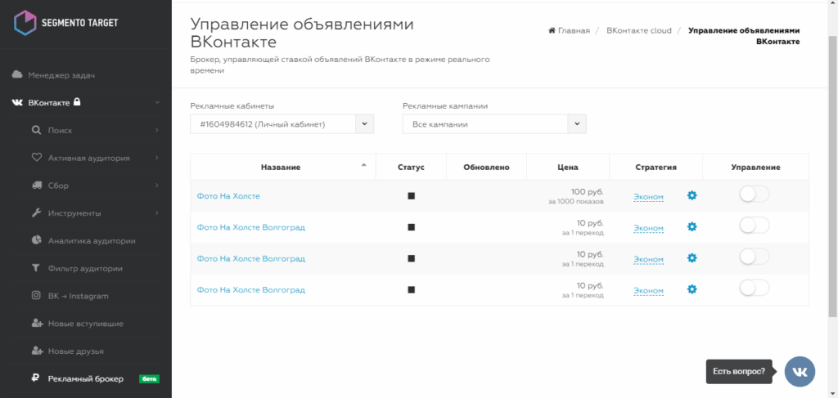The width and height of the screenshot is (838, 398).
Task: Open Новые вступившие menu item
Action: tap(85, 324)
